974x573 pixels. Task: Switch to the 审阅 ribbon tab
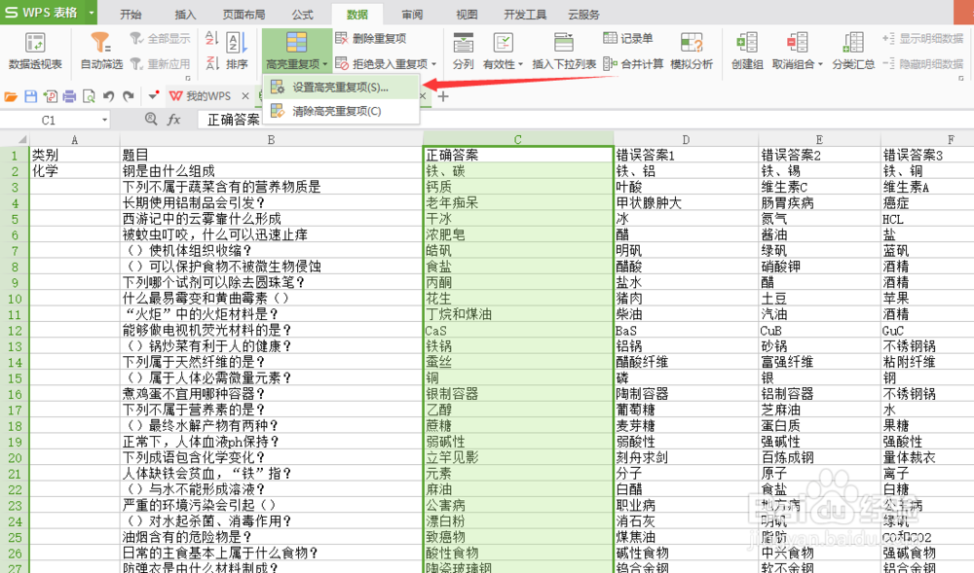[411, 14]
